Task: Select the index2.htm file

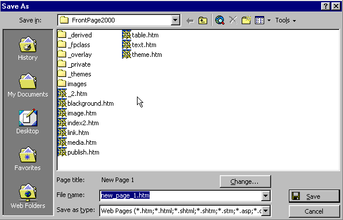Action: pos(78,123)
